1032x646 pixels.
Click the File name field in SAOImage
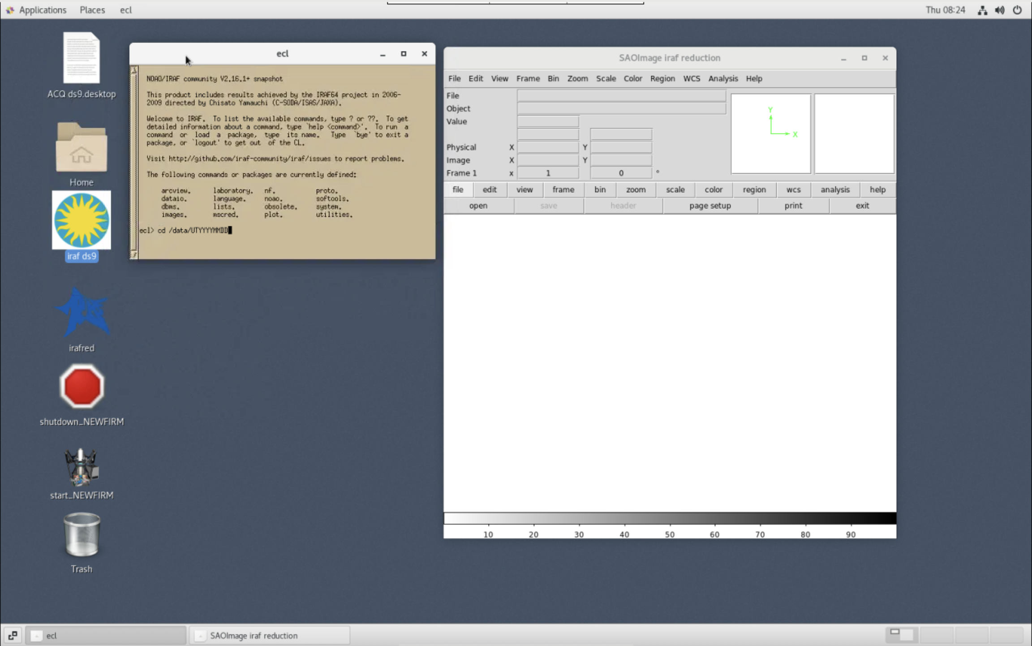(621, 95)
